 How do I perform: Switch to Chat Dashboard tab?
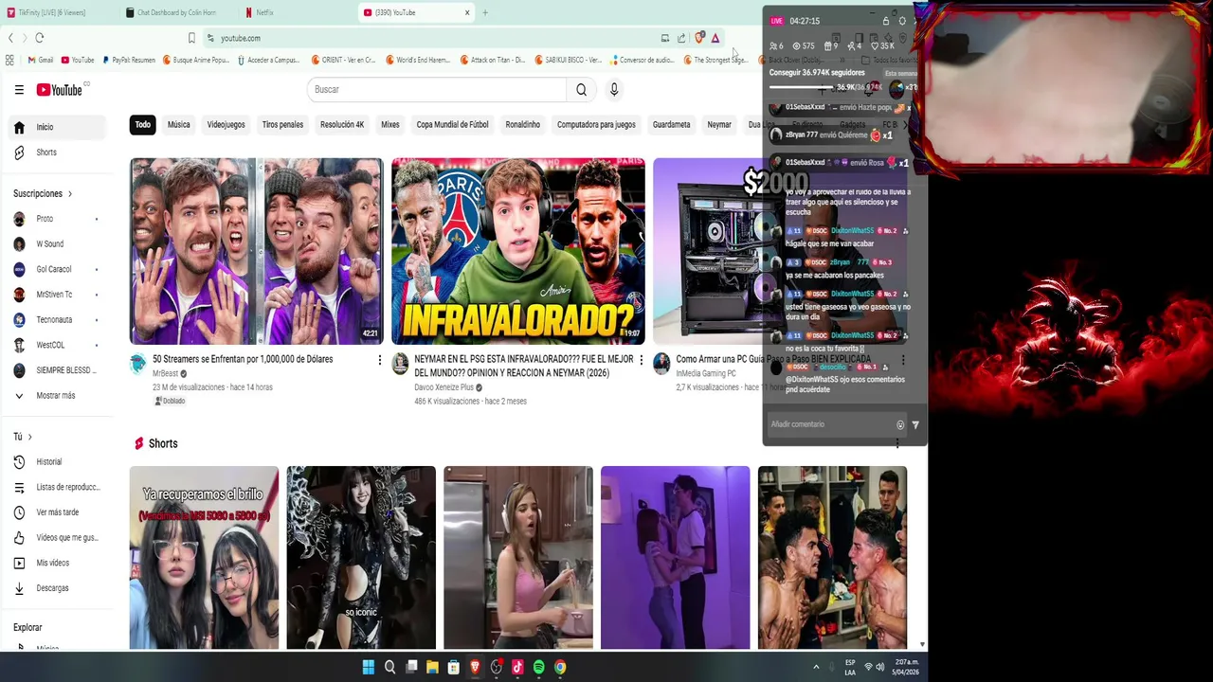click(176, 12)
